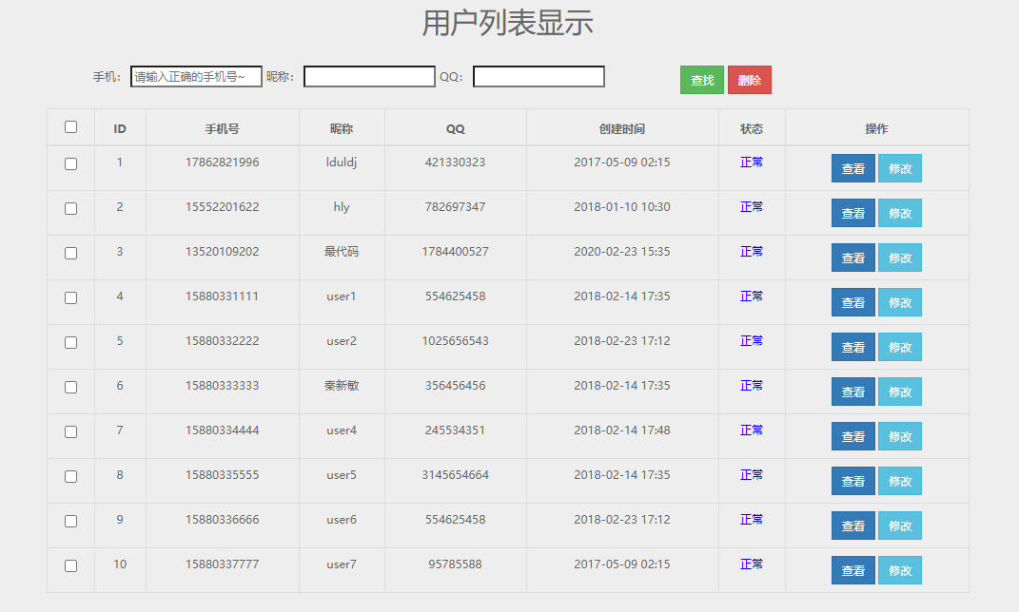Image resolution: width=1019 pixels, height=612 pixels.
Task: Click 正常 status link for user5
Action: [x=752, y=475]
